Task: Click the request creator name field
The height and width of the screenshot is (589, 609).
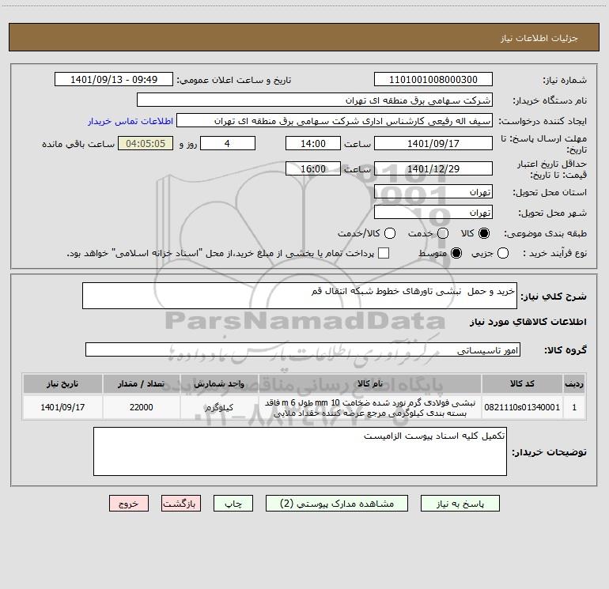Action: click(335, 121)
